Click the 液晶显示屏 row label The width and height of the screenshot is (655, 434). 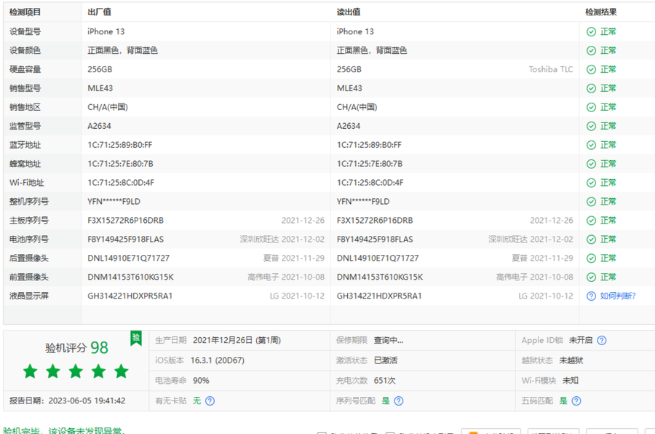coord(29,296)
